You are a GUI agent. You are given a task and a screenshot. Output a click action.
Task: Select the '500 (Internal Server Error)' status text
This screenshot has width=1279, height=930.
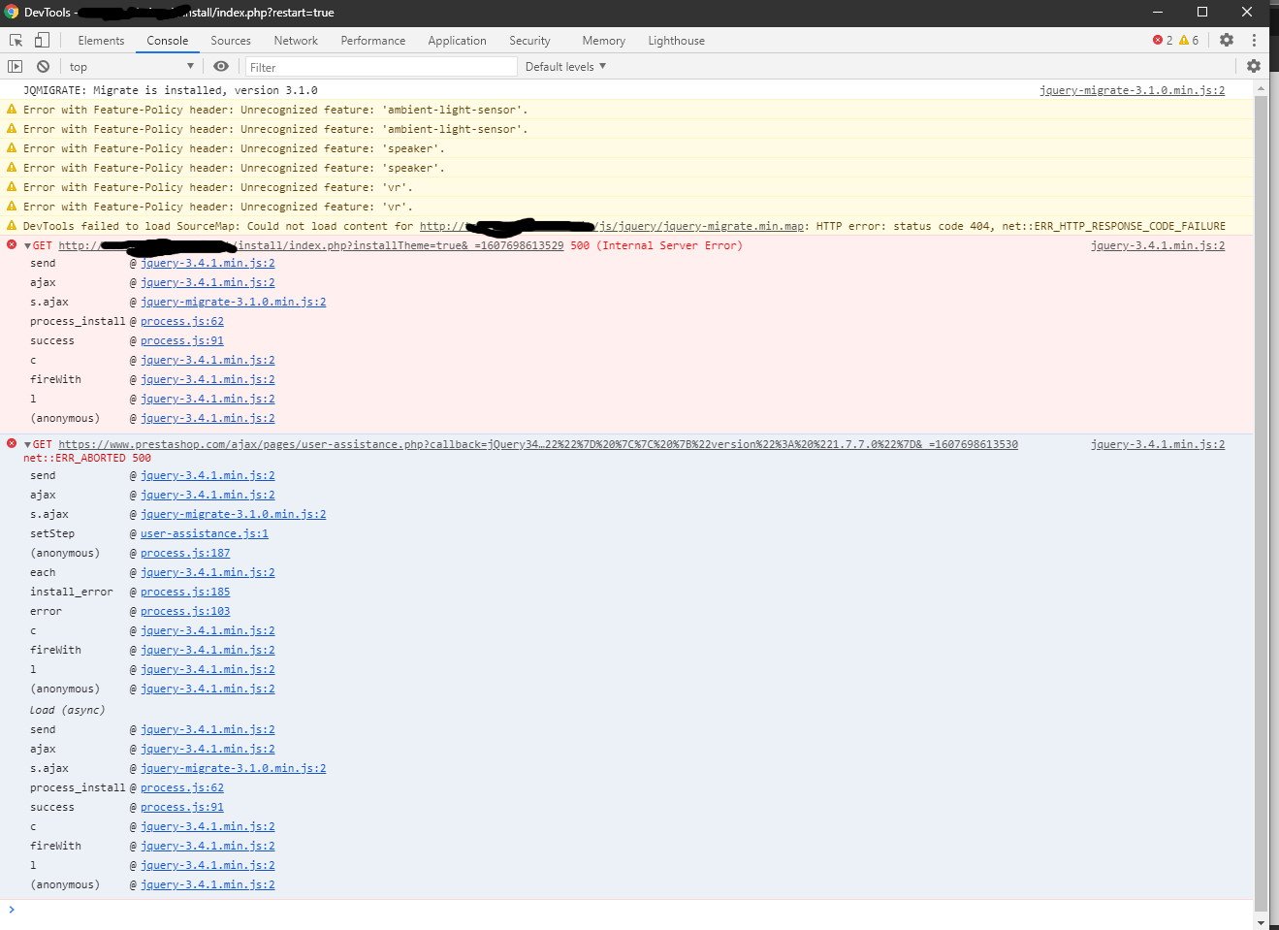656,245
